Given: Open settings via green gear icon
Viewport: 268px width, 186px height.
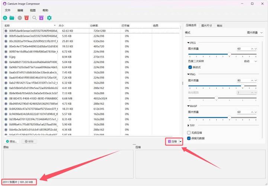Looking at the screenshot, I should click(x=49, y=18).
